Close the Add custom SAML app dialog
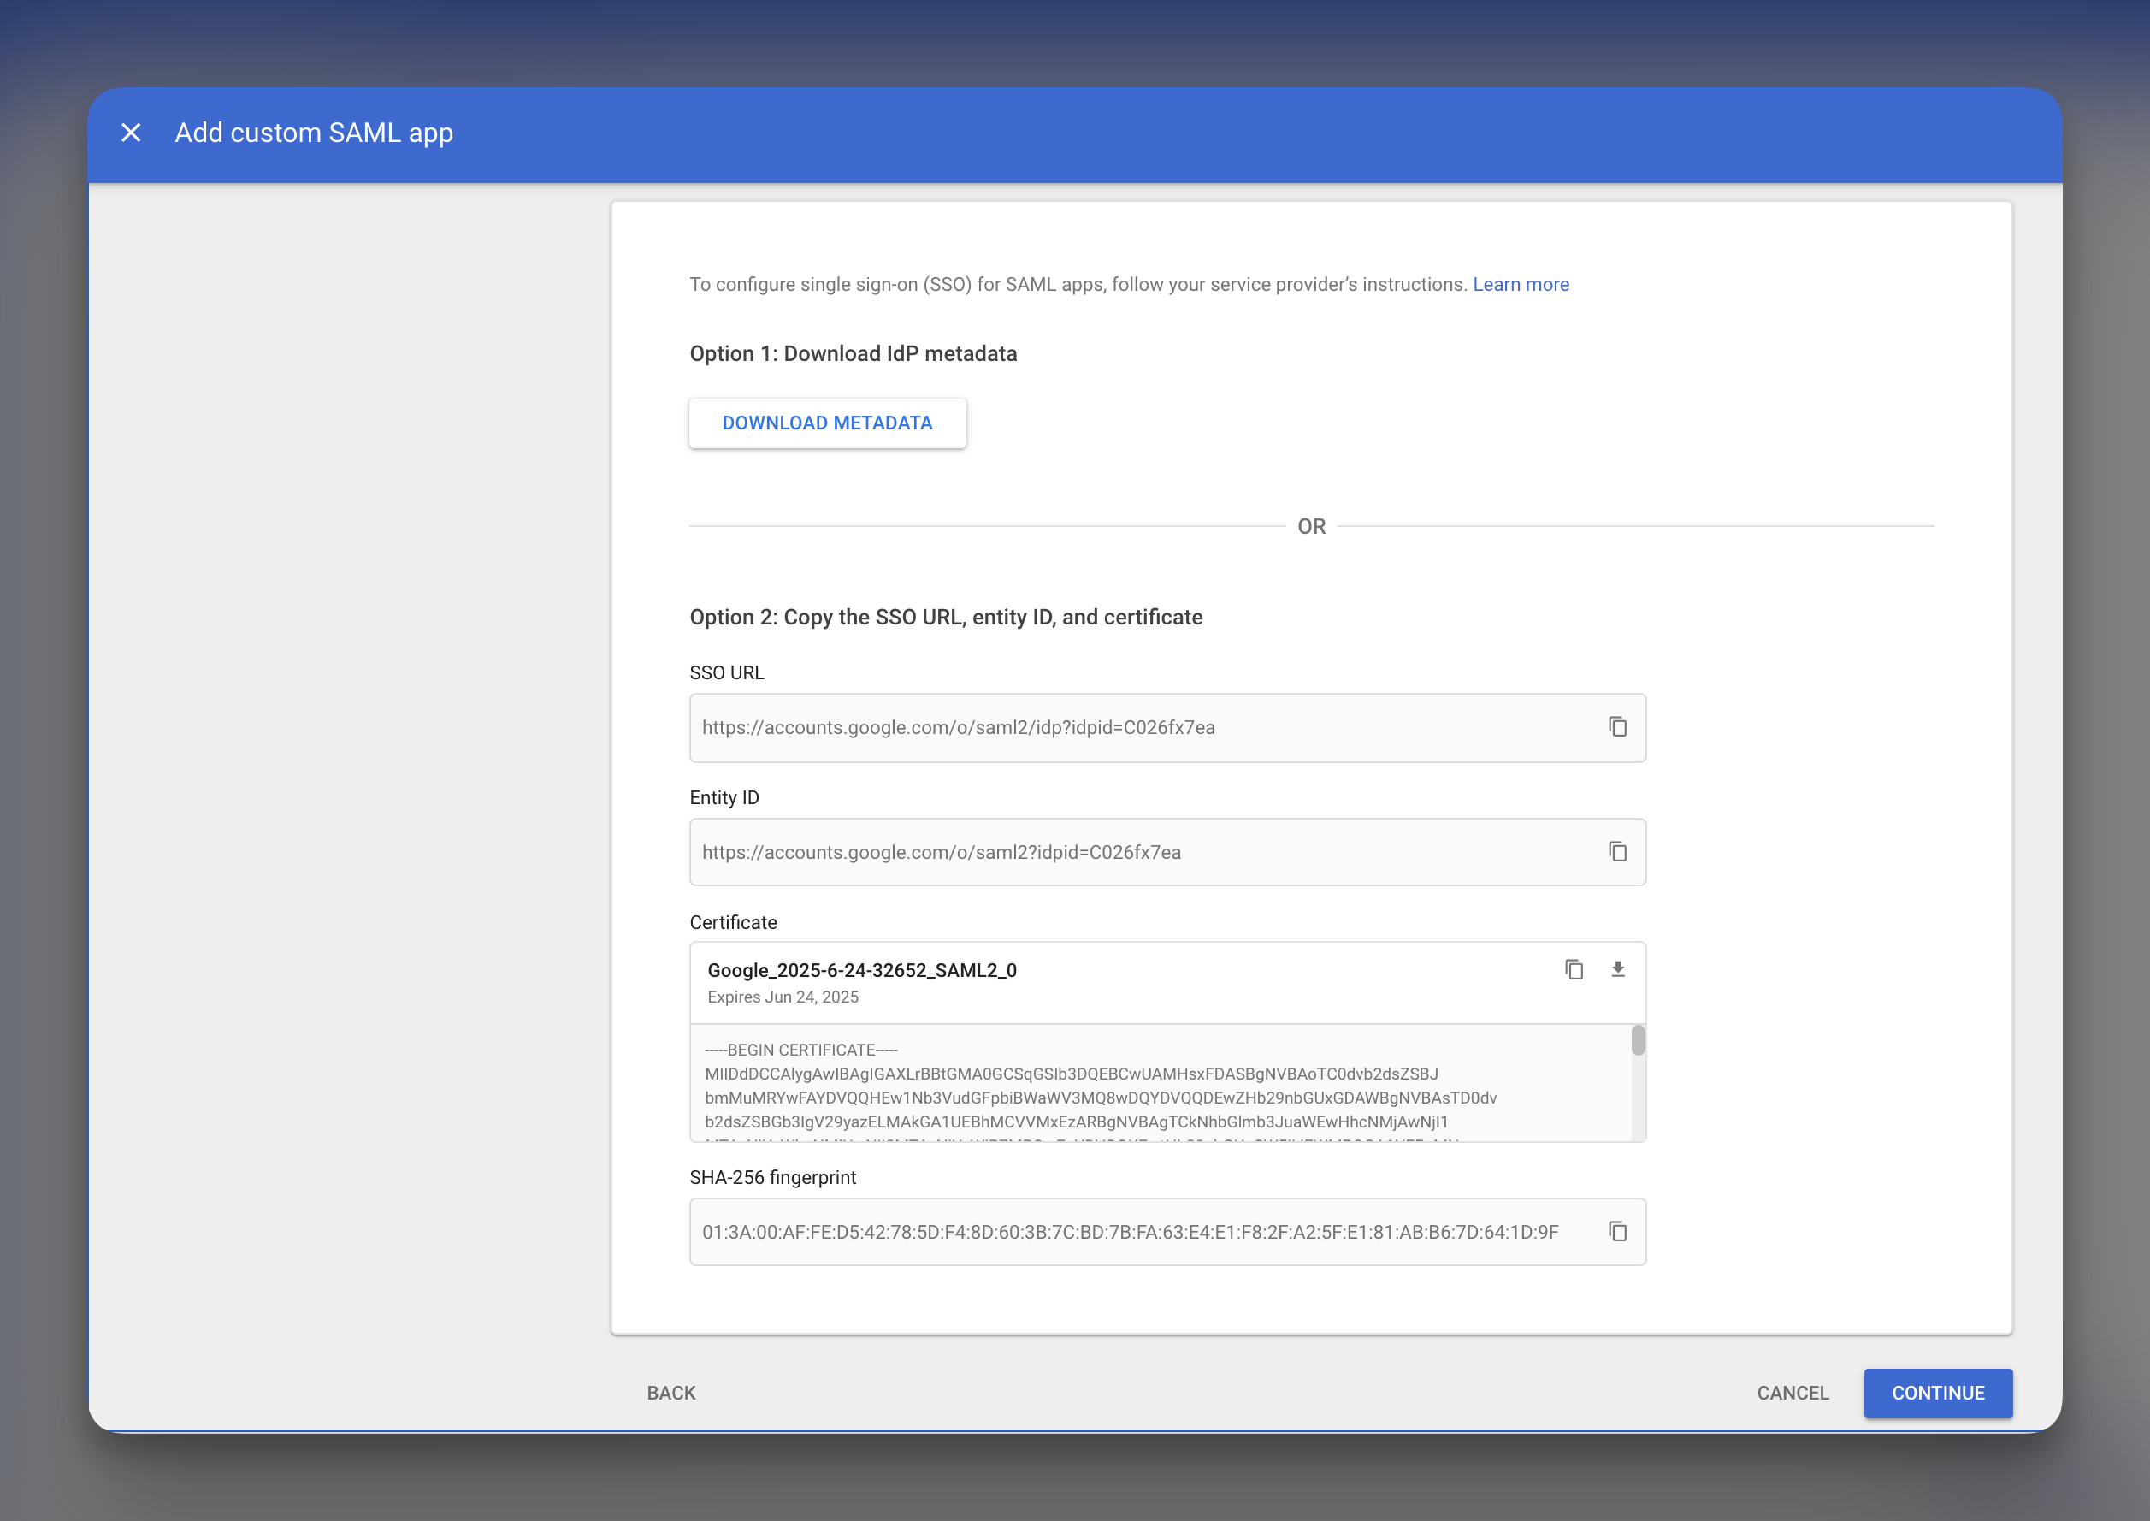Image resolution: width=2150 pixels, height=1521 pixels. pyautogui.click(x=131, y=133)
